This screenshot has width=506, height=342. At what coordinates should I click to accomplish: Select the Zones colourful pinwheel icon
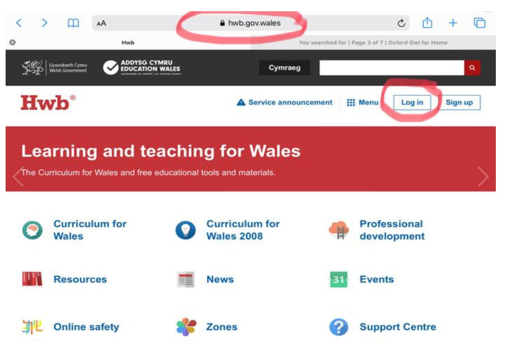(x=186, y=327)
